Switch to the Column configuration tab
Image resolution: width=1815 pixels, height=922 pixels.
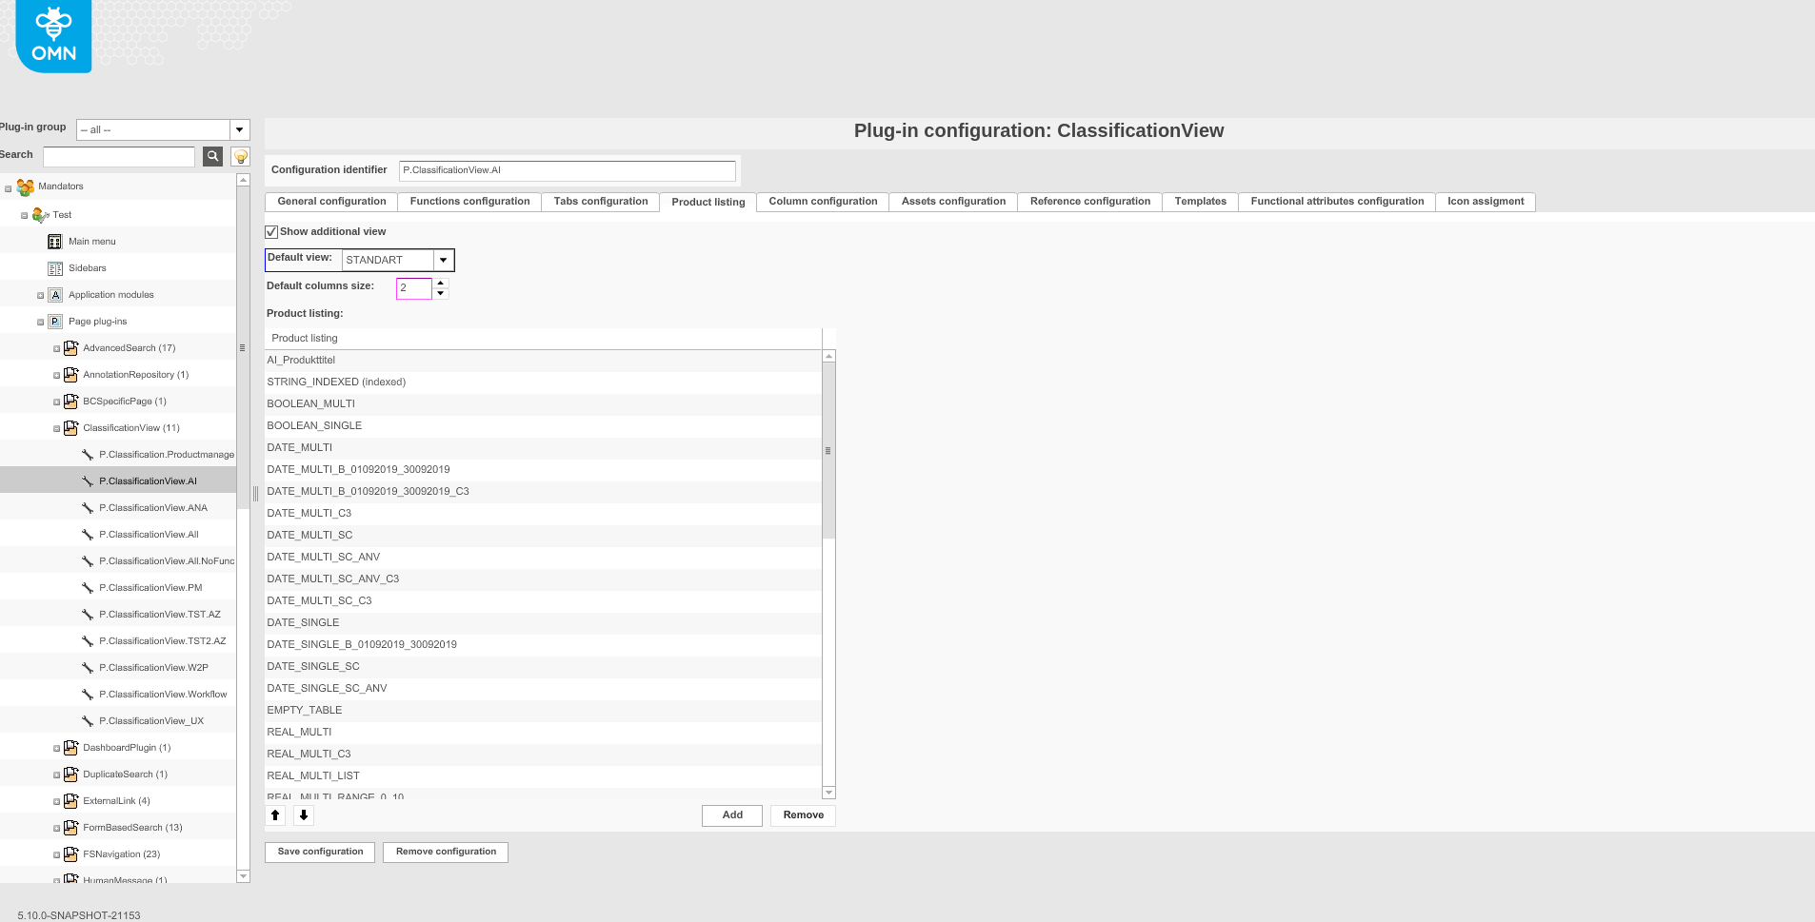click(x=822, y=201)
